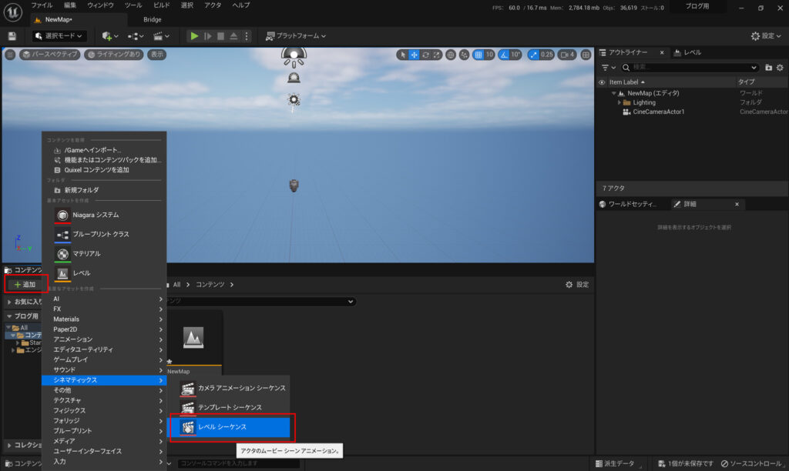Expand the Lighting folder in Outliner
Image resolution: width=789 pixels, height=471 pixels.
click(619, 102)
